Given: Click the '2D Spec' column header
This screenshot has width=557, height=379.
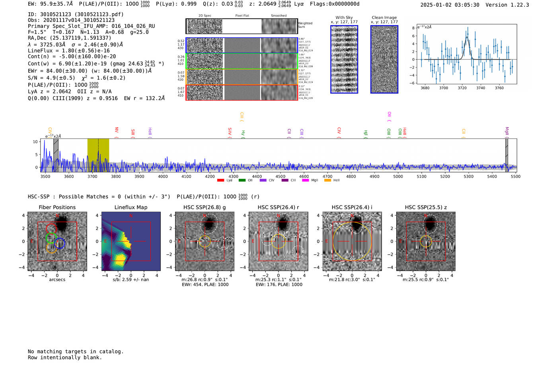Looking at the screenshot, I should tap(205, 16).
